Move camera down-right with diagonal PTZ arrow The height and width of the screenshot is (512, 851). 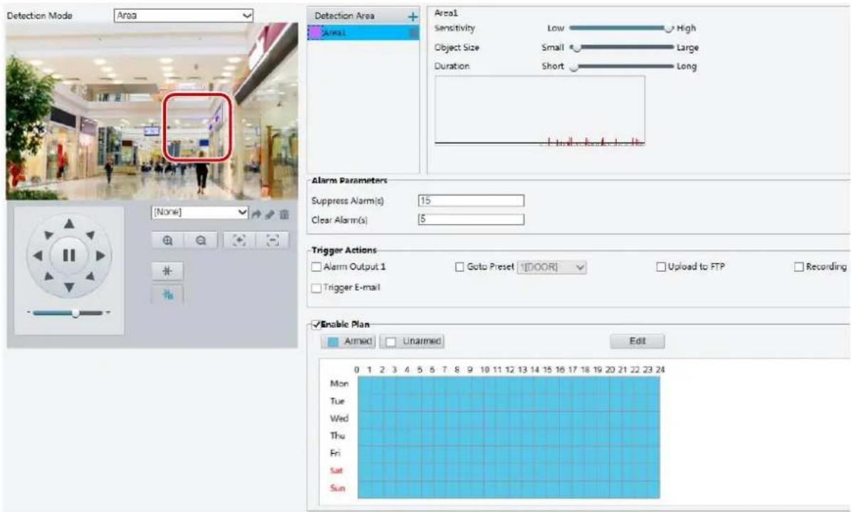[x=90, y=276]
